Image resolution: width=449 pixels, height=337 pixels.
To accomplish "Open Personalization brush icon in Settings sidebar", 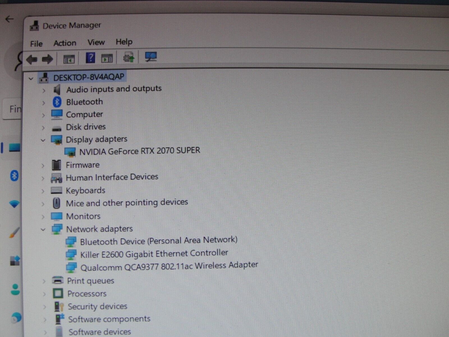I will [15, 233].
